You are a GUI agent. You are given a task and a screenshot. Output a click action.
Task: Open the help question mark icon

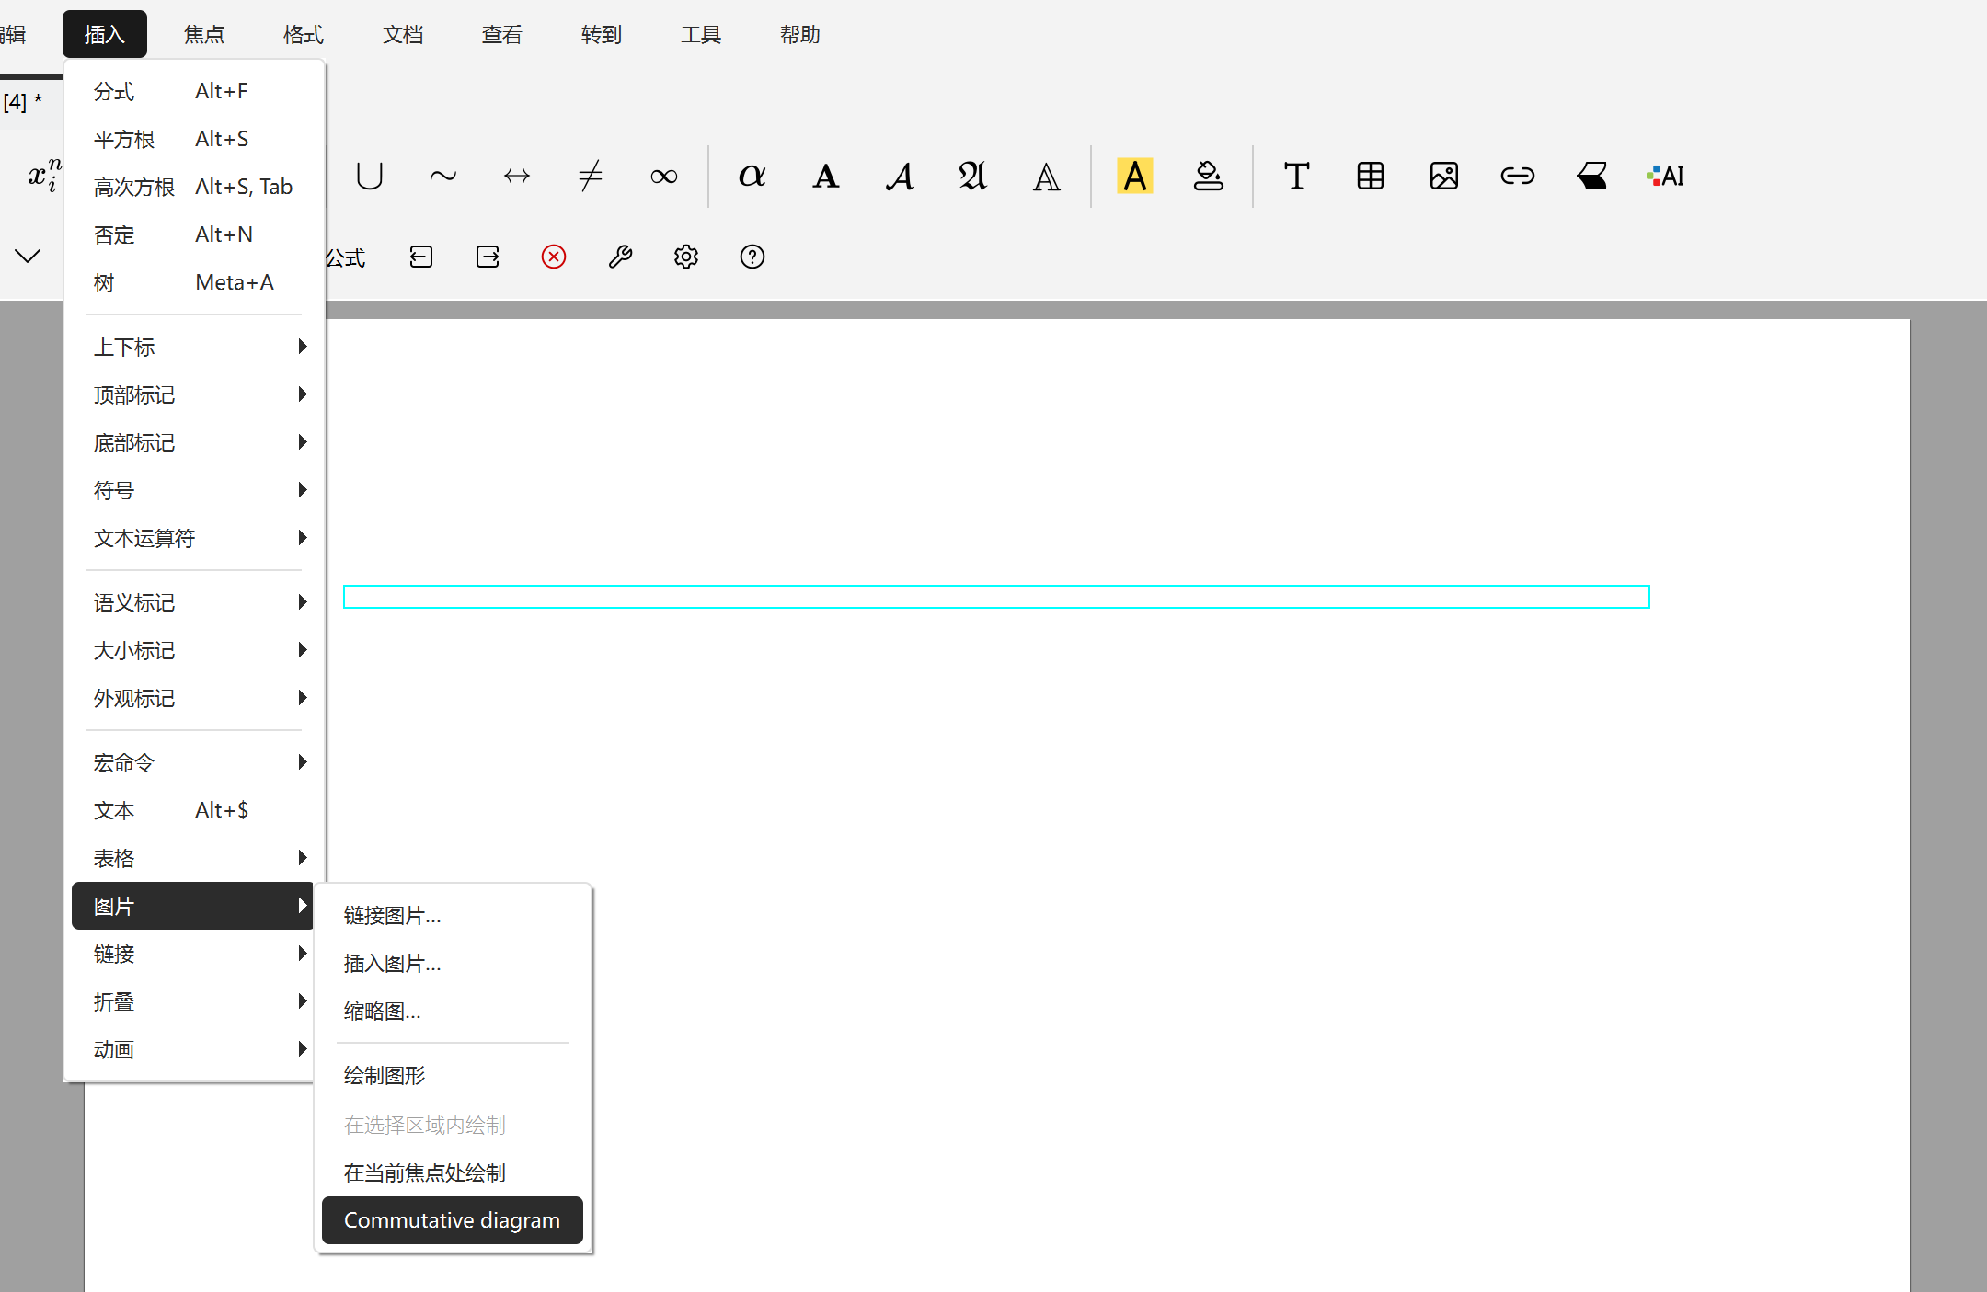[752, 257]
